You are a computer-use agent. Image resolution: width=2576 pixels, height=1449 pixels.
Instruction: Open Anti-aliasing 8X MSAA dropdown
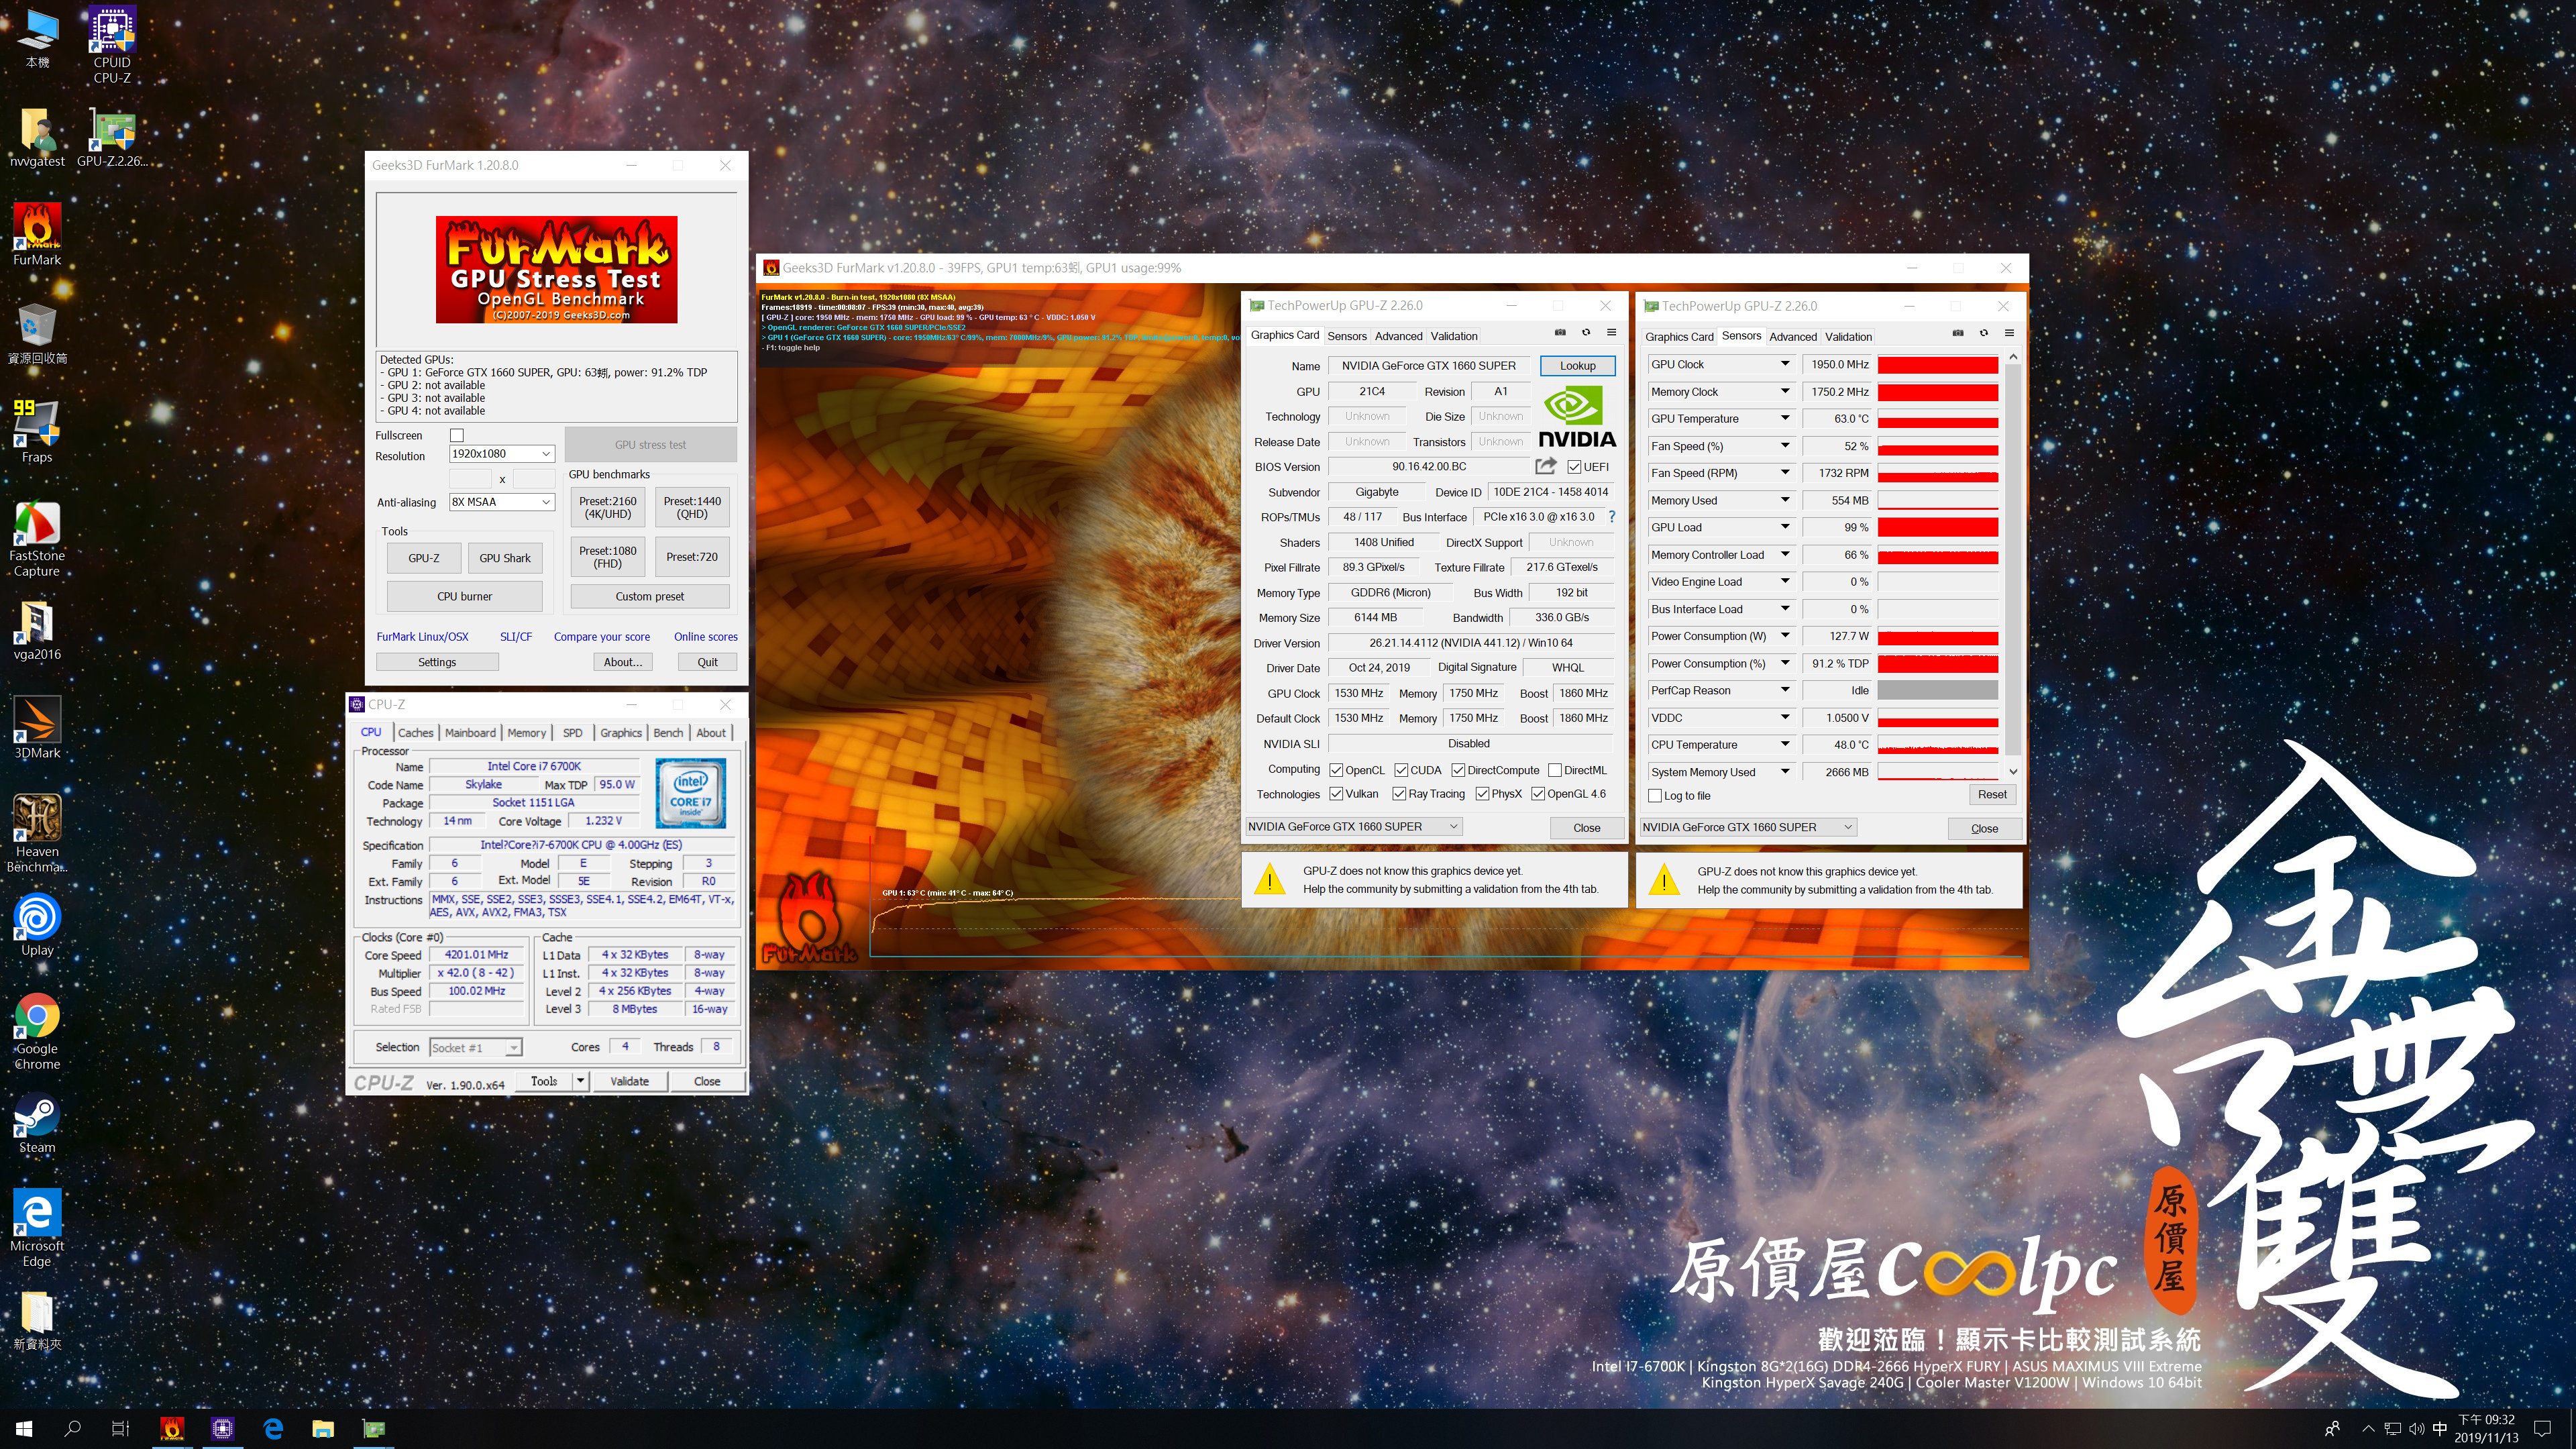[x=501, y=502]
